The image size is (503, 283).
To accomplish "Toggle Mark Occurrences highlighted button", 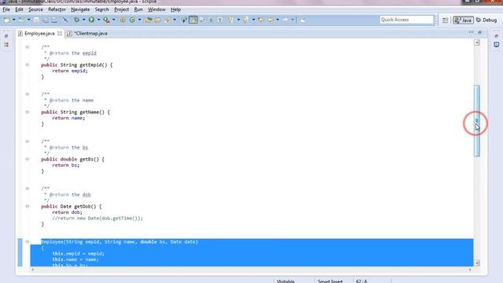I will click(193, 20).
